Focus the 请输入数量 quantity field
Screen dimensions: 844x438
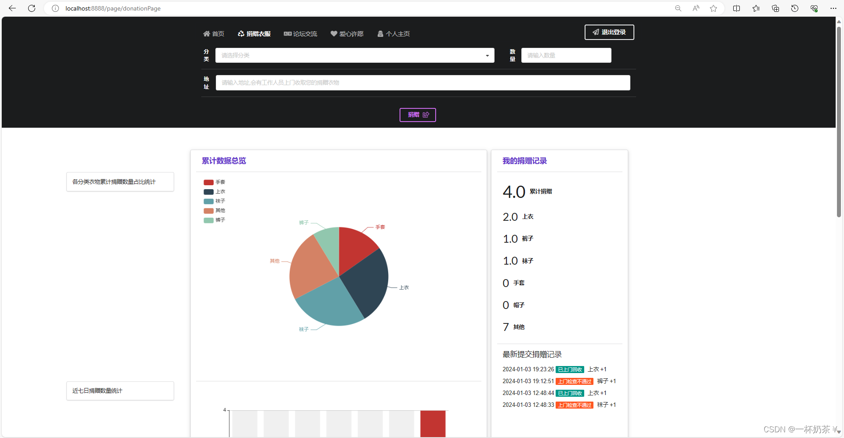pos(566,55)
